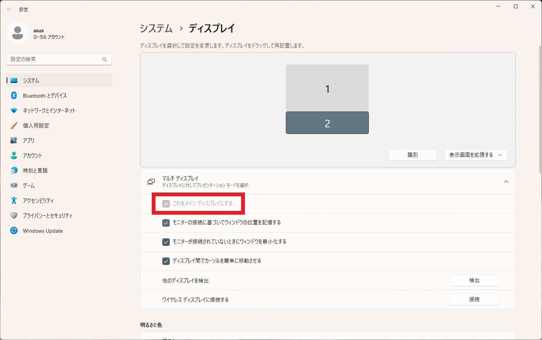The height and width of the screenshot is (340, 542).
Task: Collapse the マルチ ディスプレイ section chevron
Action: (x=506, y=182)
